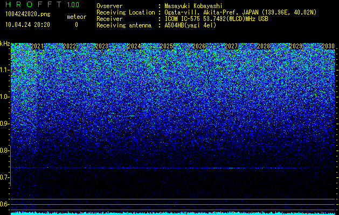Click the HROFFT 1.0.0 title text
The height and width of the screenshot is (215, 339).
43,4
